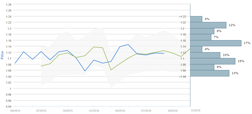This screenshot has width=252, height=114.
Task: Click the 07/2016 x-axis label
Action: pos(146,111)
